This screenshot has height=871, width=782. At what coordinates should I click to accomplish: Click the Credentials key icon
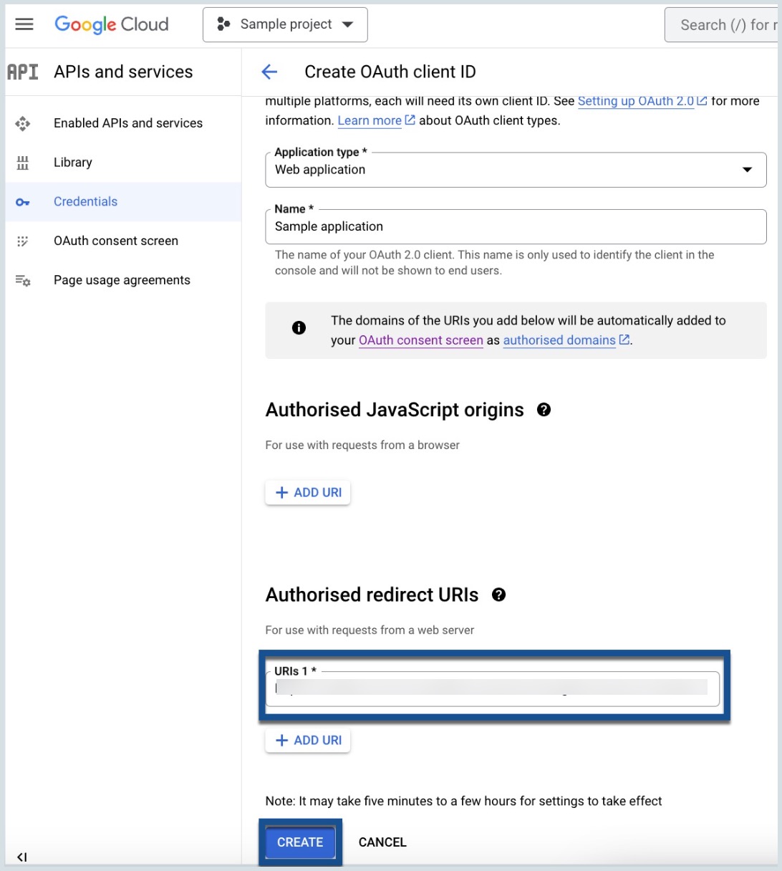coord(23,202)
